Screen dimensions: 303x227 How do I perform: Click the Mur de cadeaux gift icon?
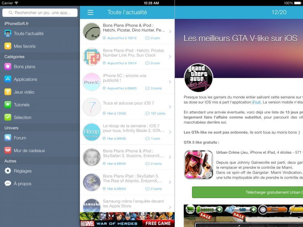tap(8, 151)
